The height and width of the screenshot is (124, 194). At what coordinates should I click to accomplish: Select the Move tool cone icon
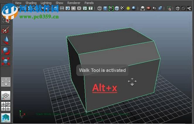(x=6, y=40)
